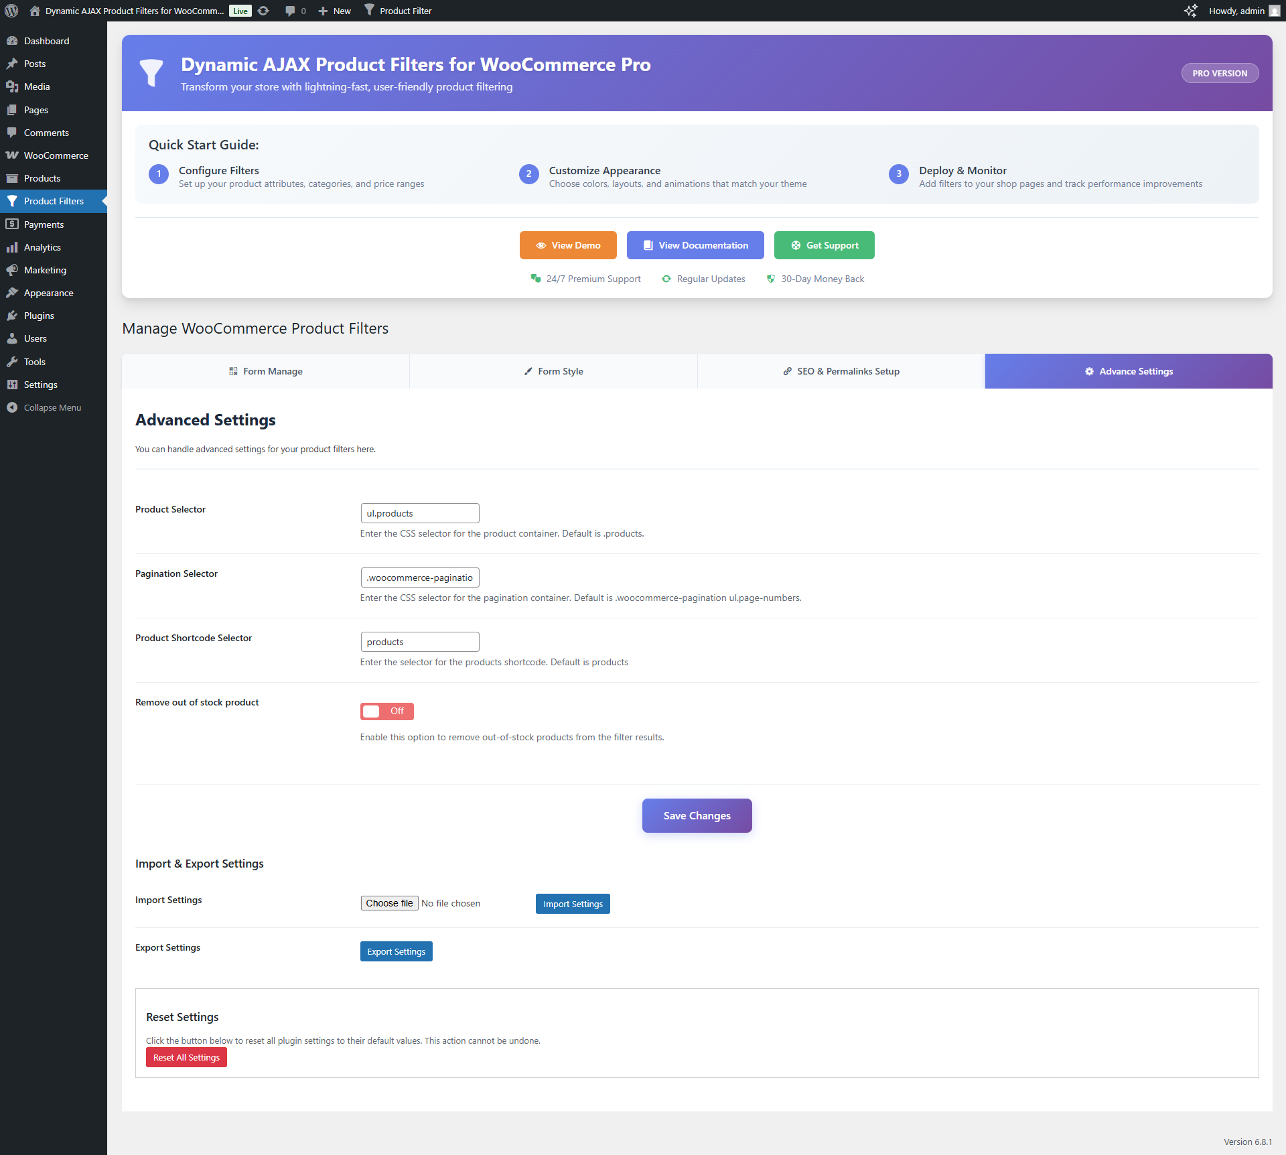Click the Product Filter funnel icon in admin bar
Image resolution: width=1286 pixels, height=1155 pixels.
click(x=369, y=10)
